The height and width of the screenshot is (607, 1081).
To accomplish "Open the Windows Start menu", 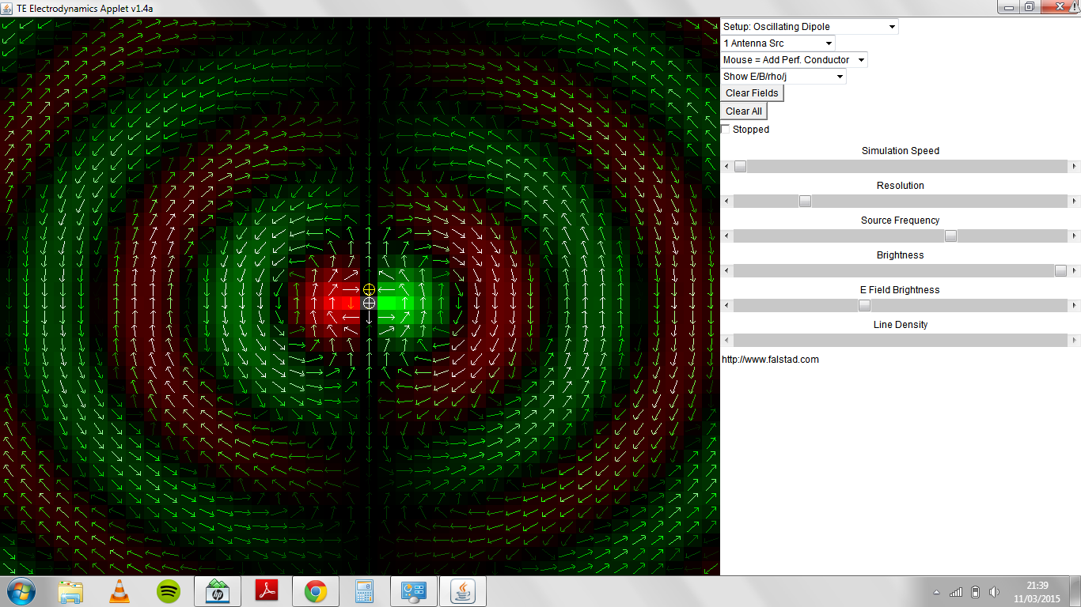I will [x=21, y=591].
